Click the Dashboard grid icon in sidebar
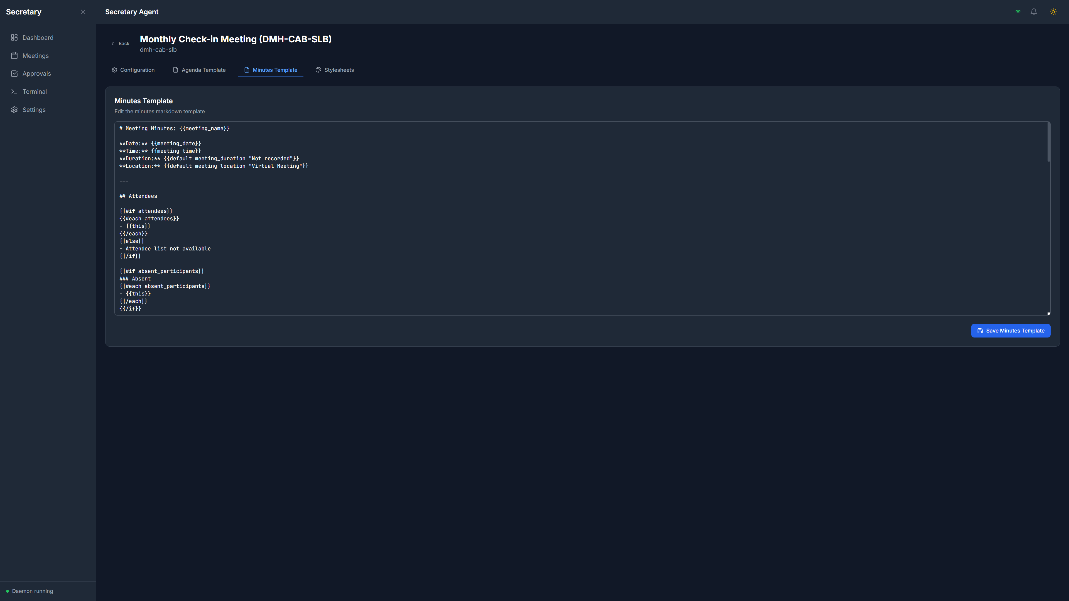Viewport: 1069px width, 601px height. click(14, 38)
